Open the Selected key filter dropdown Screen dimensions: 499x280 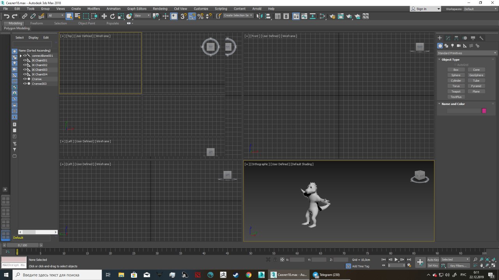(x=455, y=259)
